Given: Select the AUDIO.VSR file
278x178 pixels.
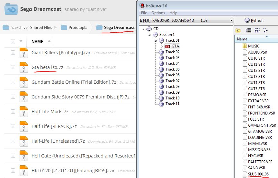Looking at the screenshot, I should [x=257, y=52].
